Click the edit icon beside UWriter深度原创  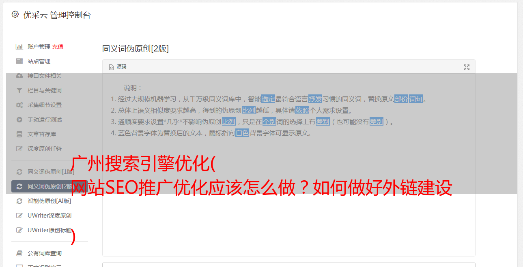tap(19, 216)
